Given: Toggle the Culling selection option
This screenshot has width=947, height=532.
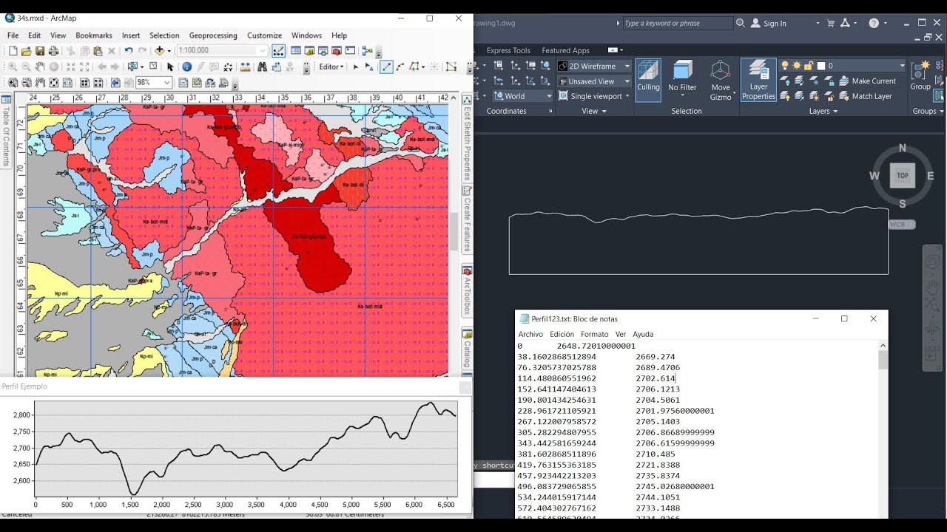Looking at the screenshot, I should [648, 80].
